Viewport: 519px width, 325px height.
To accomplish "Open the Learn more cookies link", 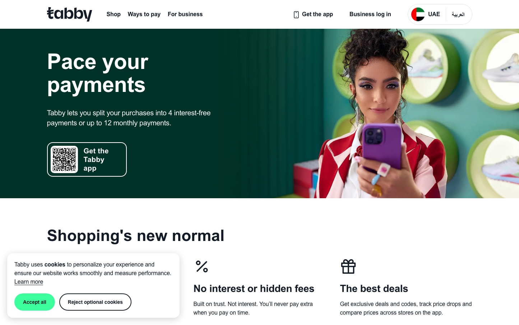I will [29, 282].
